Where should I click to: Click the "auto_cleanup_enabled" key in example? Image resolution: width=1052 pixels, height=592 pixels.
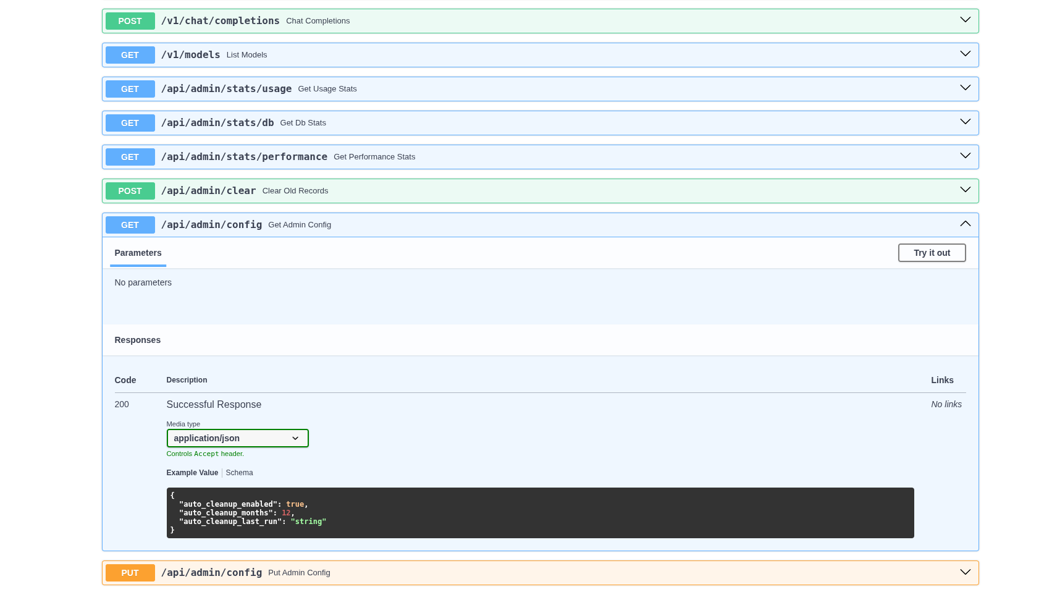[x=228, y=504]
